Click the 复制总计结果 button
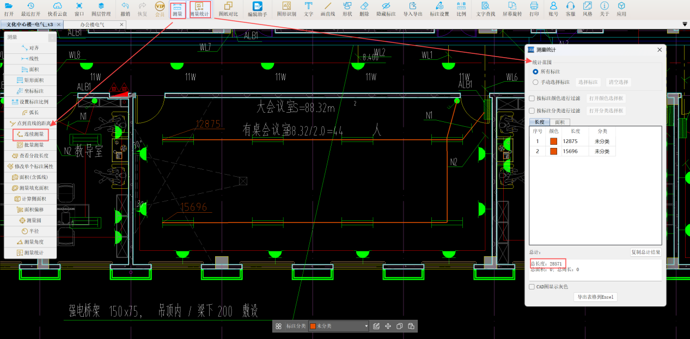 [646, 252]
